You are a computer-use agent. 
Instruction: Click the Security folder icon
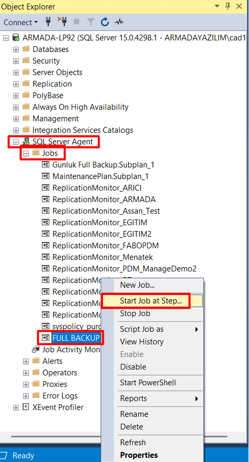26,60
